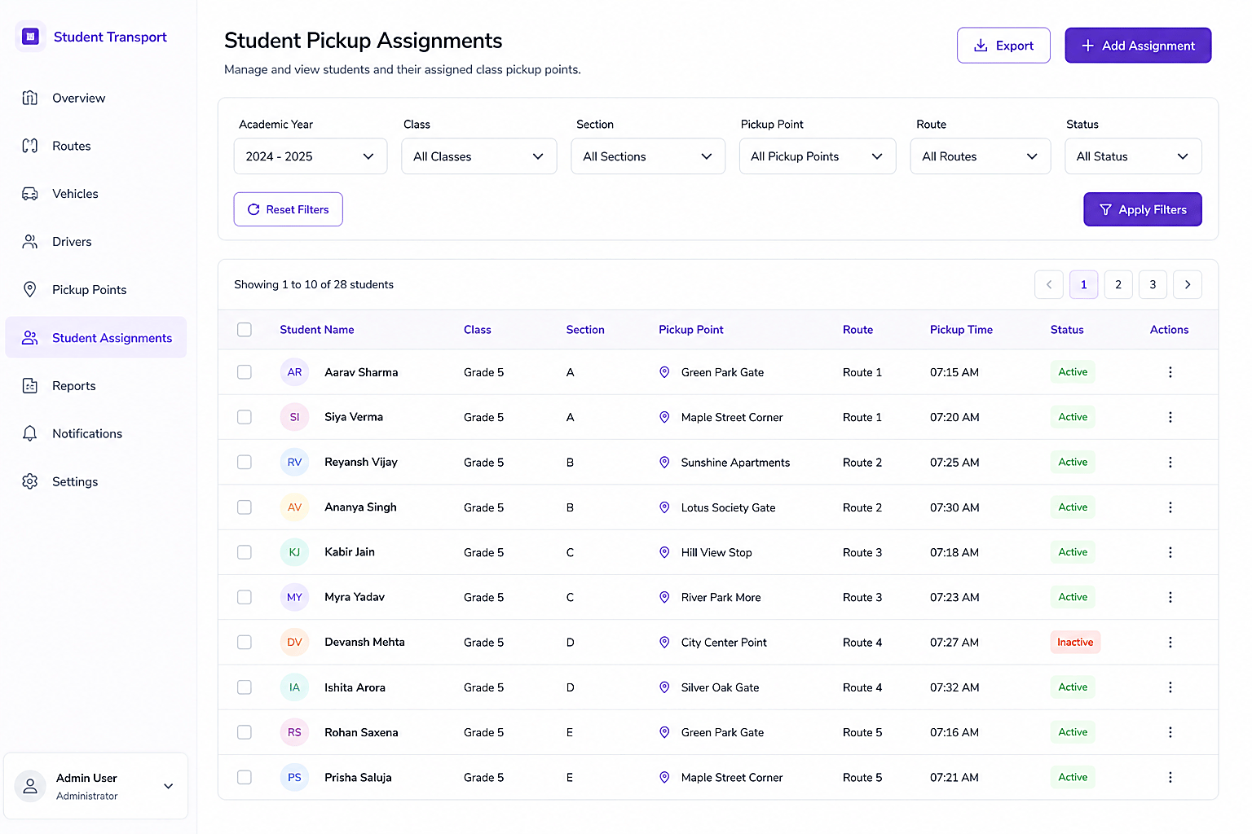Click location pin icon beside Sunshine Apartments

point(664,462)
